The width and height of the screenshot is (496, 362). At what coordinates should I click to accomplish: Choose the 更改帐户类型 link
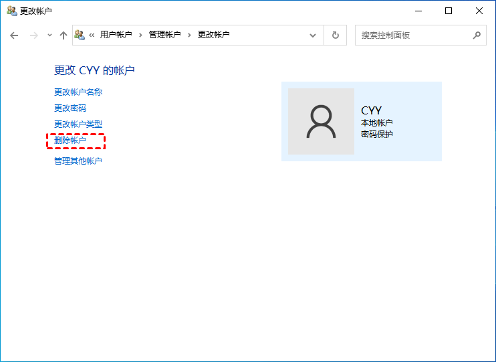point(78,124)
